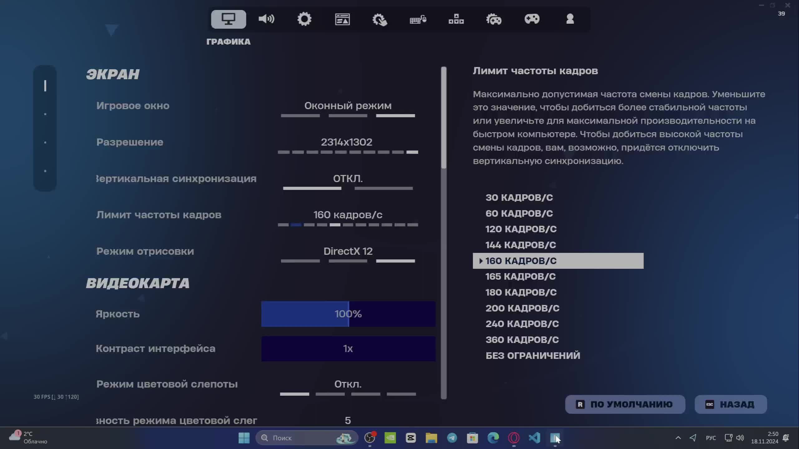Open the Режим отрисовки DirectX selector
Screen dimensions: 799x449
(348, 251)
